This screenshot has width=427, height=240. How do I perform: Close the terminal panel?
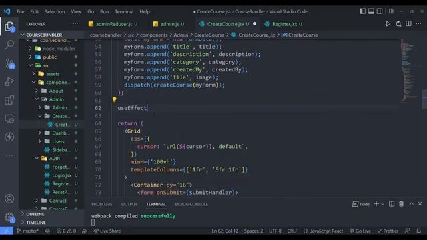click(420, 204)
